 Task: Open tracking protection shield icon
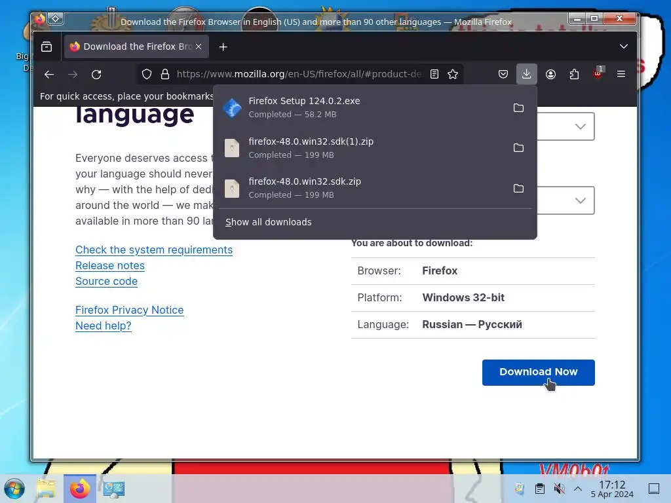tap(147, 75)
